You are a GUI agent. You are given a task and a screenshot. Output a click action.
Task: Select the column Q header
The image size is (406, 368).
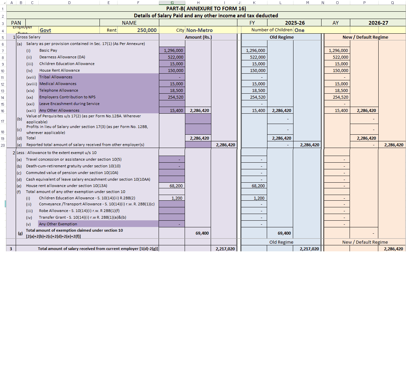pos(392,3)
